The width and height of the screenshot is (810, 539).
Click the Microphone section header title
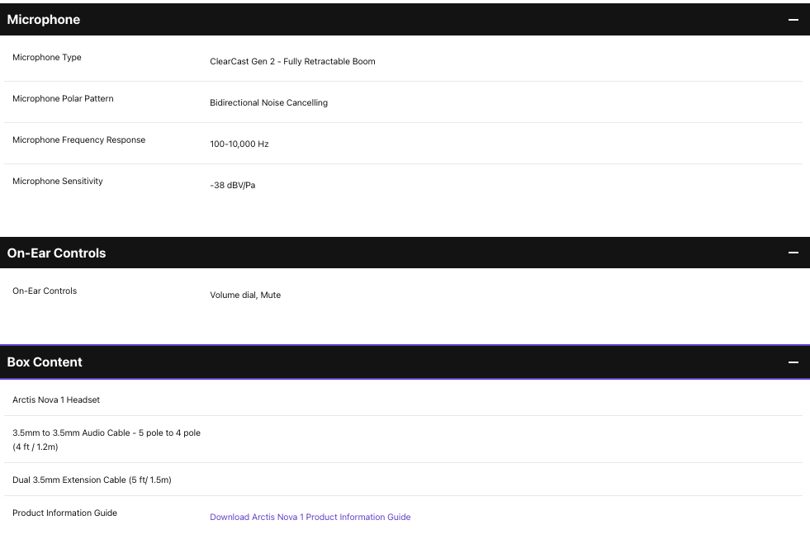click(x=44, y=20)
